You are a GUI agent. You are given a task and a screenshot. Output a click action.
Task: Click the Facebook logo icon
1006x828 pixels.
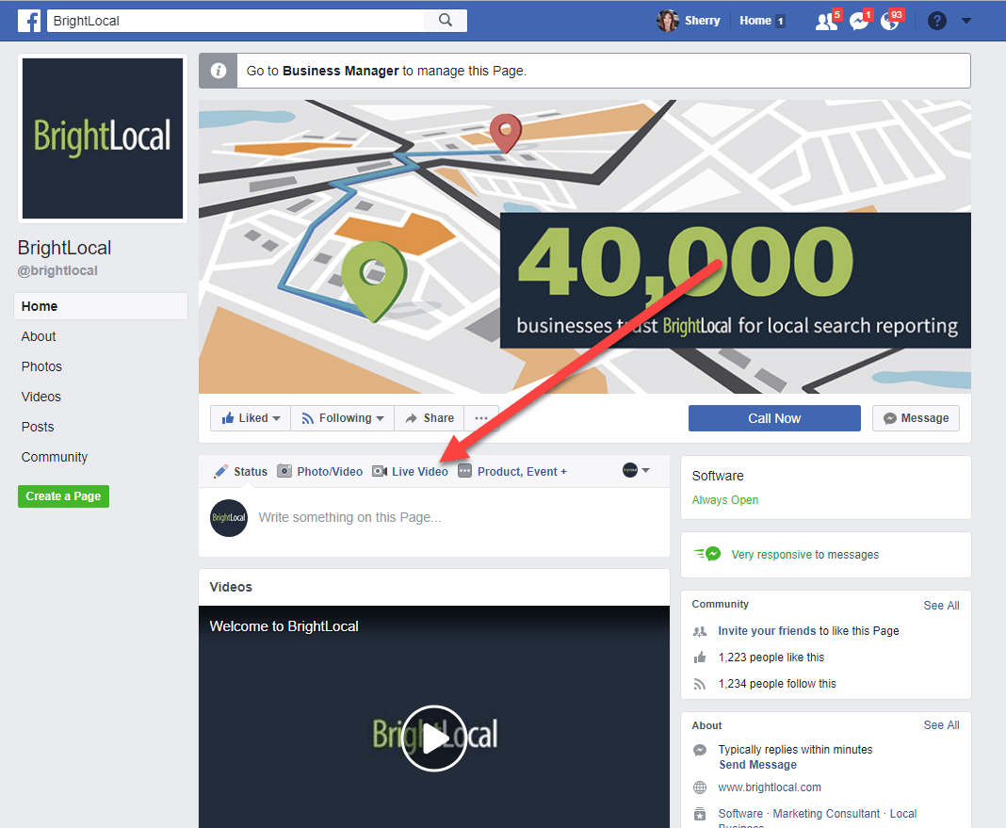point(29,21)
